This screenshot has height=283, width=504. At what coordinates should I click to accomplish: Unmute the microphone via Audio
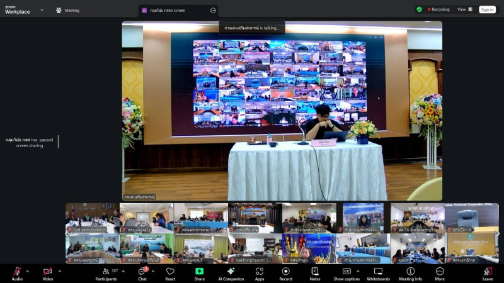pos(17,274)
